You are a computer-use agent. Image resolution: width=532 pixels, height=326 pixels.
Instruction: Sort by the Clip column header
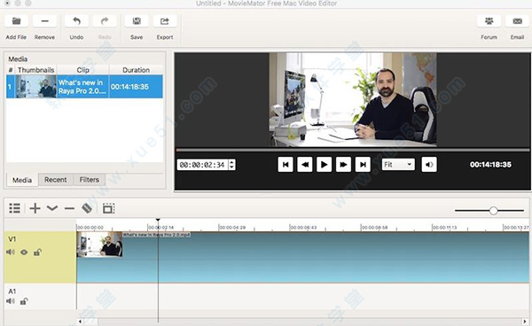click(x=82, y=70)
